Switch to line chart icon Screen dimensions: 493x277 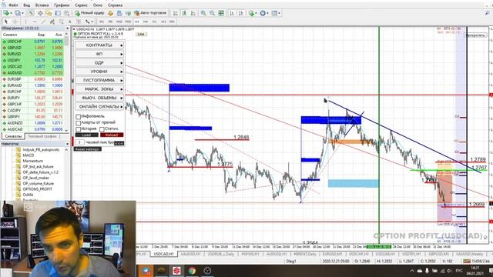193,13
